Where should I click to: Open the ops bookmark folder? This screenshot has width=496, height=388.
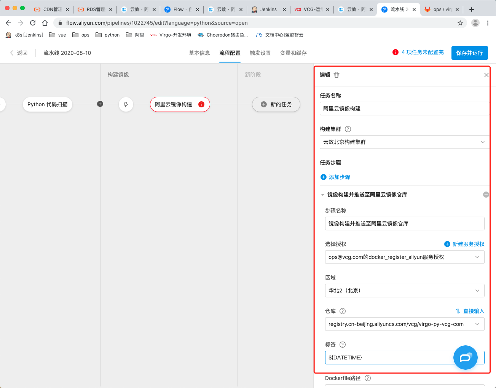(81, 35)
